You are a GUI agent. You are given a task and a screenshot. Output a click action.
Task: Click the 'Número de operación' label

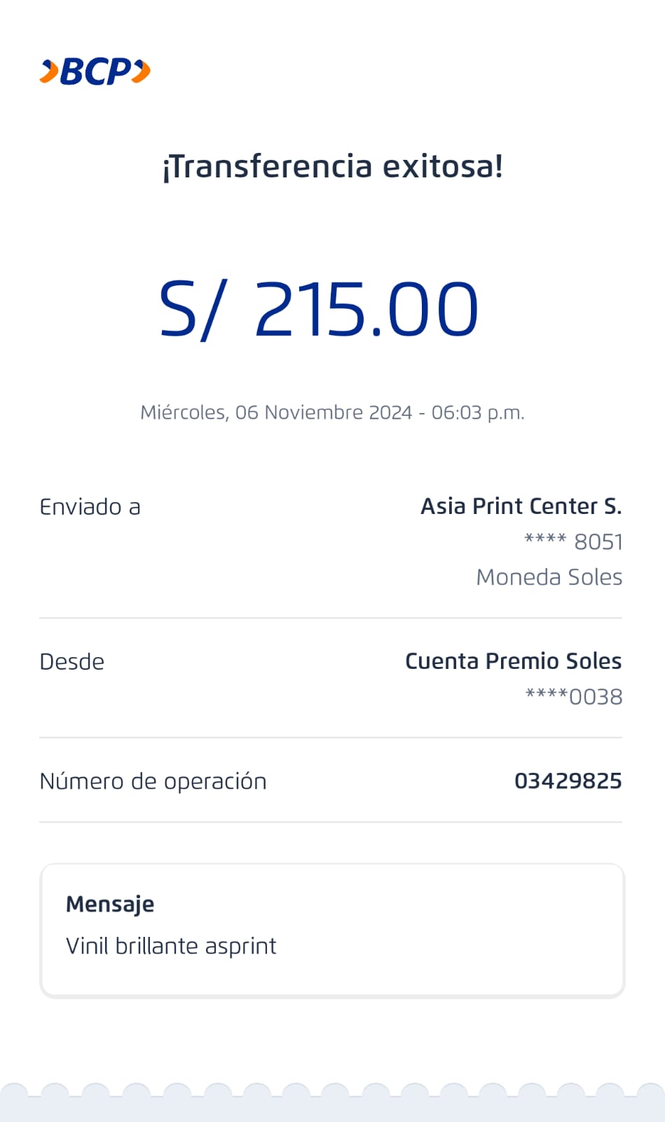153,781
